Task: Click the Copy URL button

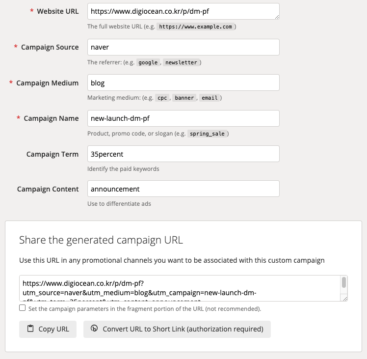Action: (x=48, y=329)
